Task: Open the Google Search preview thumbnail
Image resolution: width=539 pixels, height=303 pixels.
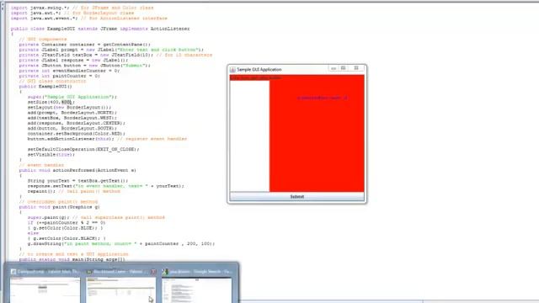Action: tap(197, 290)
